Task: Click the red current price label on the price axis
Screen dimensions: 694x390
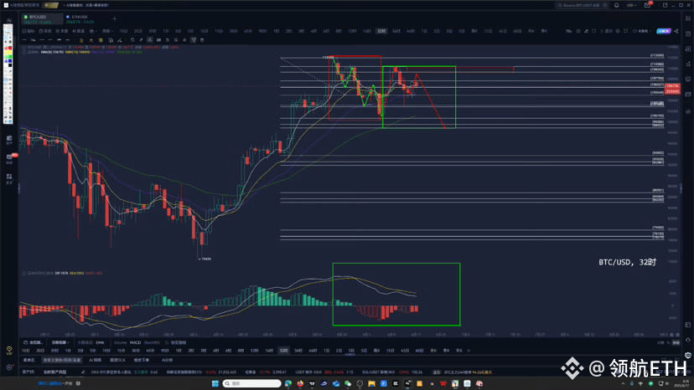Action: click(x=672, y=89)
